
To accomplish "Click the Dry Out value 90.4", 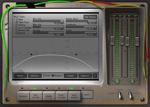I will pyautogui.click(x=58, y=23).
